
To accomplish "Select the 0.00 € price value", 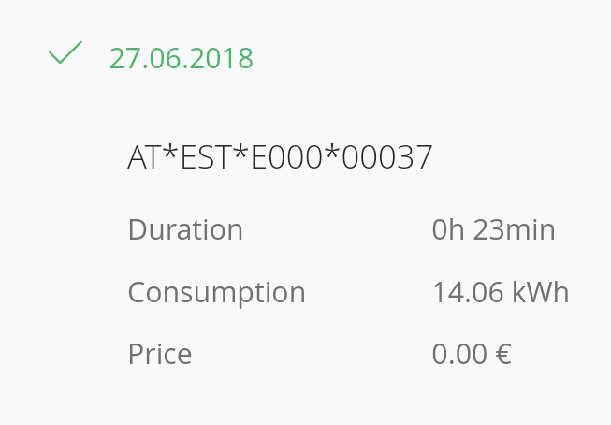I will (x=471, y=355).
